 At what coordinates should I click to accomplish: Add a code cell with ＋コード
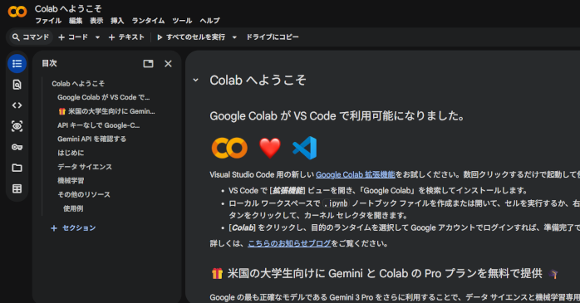(x=73, y=37)
